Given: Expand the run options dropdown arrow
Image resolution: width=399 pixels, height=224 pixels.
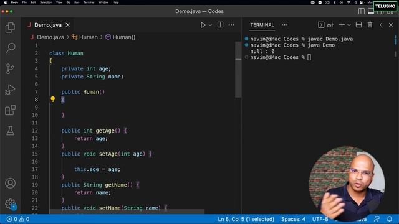Looking at the screenshot, I should [x=210, y=25].
